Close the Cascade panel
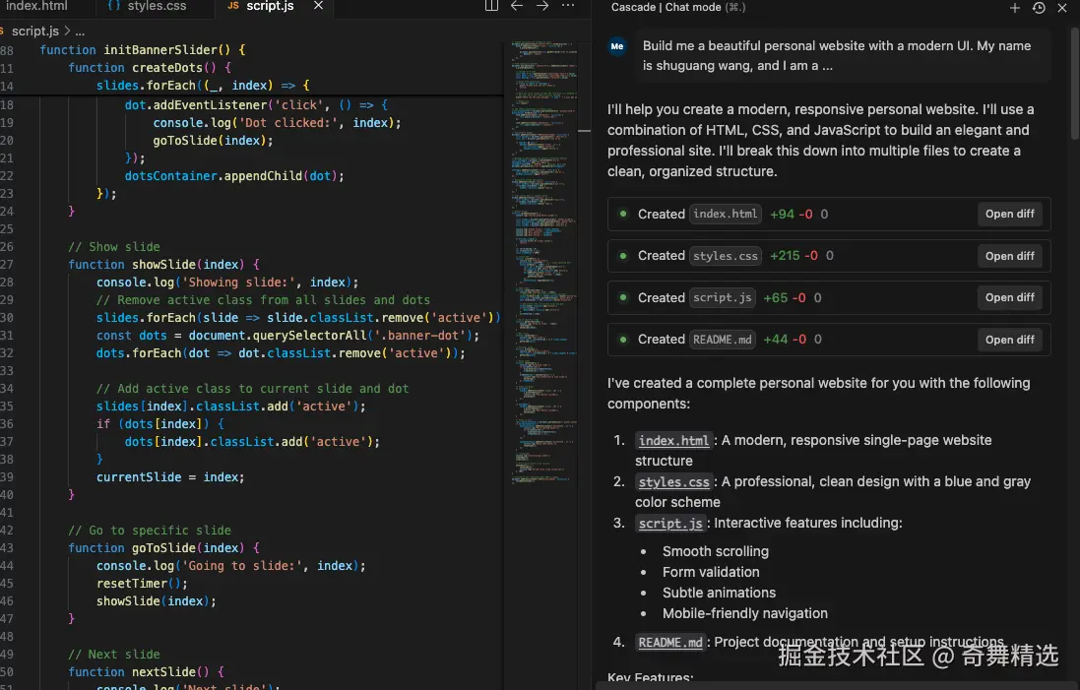This screenshot has width=1080, height=690. [1062, 8]
